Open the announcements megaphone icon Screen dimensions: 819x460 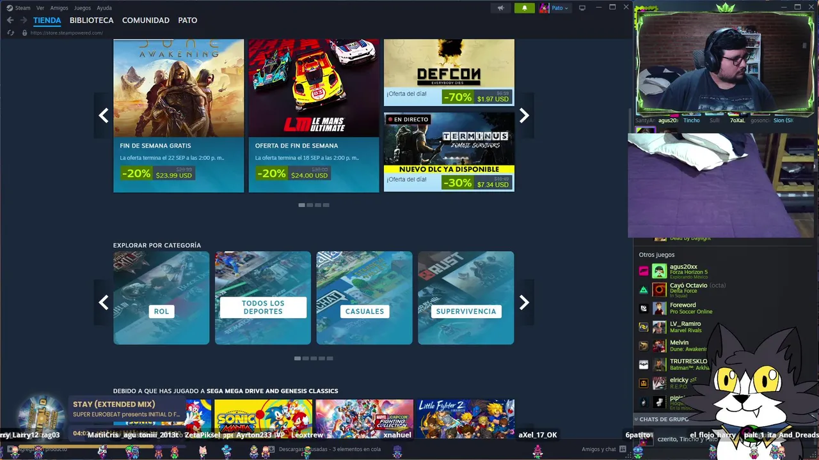tap(501, 8)
